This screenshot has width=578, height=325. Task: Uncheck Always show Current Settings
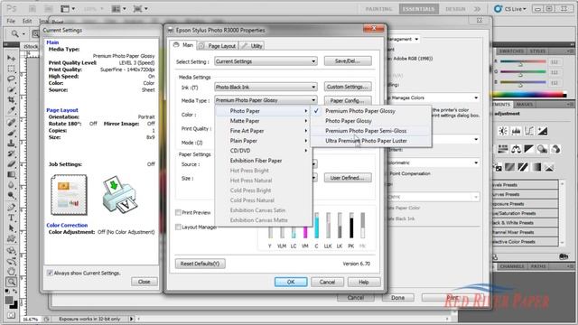(x=51, y=273)
